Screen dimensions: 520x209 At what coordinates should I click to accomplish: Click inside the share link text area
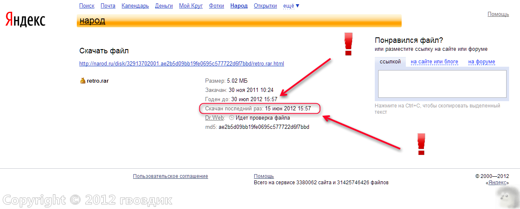click(442, 84)
